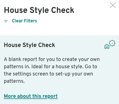The image size is (119, 104).
Task: Dismiss the panel with the X icon
Action: click(113, 5)
